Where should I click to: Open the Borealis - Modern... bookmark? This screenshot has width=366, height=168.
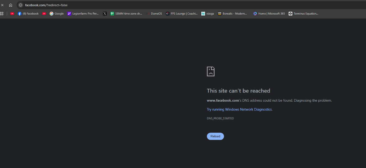click(232, 14)
